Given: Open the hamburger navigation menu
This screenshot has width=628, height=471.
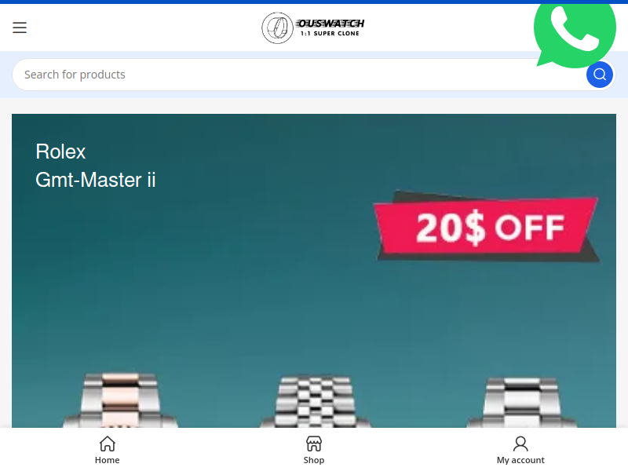Looking at the screenshot, I should [x=19, y=27].
